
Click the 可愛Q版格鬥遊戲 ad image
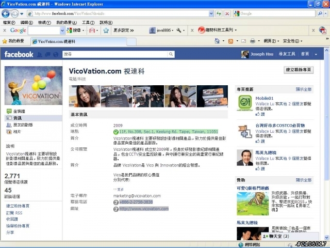pos(253,204)
